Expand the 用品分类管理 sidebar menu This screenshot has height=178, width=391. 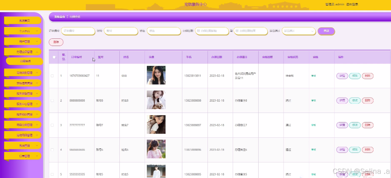click(x=23, y=125)
